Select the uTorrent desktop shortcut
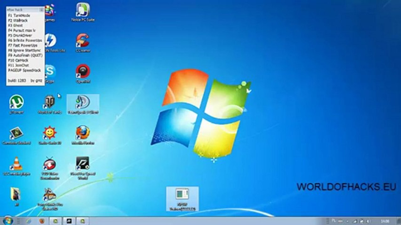The height and width of the screenshot is (225, 401). pyautogui.click(x=17, y=104)
